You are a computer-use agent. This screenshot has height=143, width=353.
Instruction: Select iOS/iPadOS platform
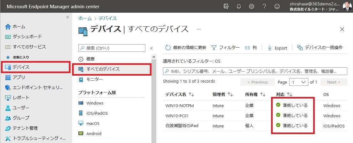[x=93, y=113]
